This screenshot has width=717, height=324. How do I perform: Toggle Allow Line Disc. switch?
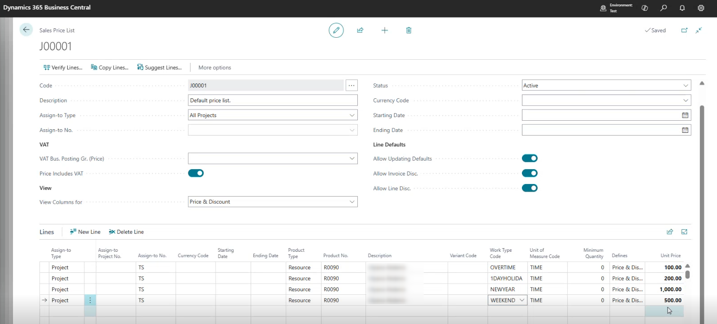(x=530, y=188)
